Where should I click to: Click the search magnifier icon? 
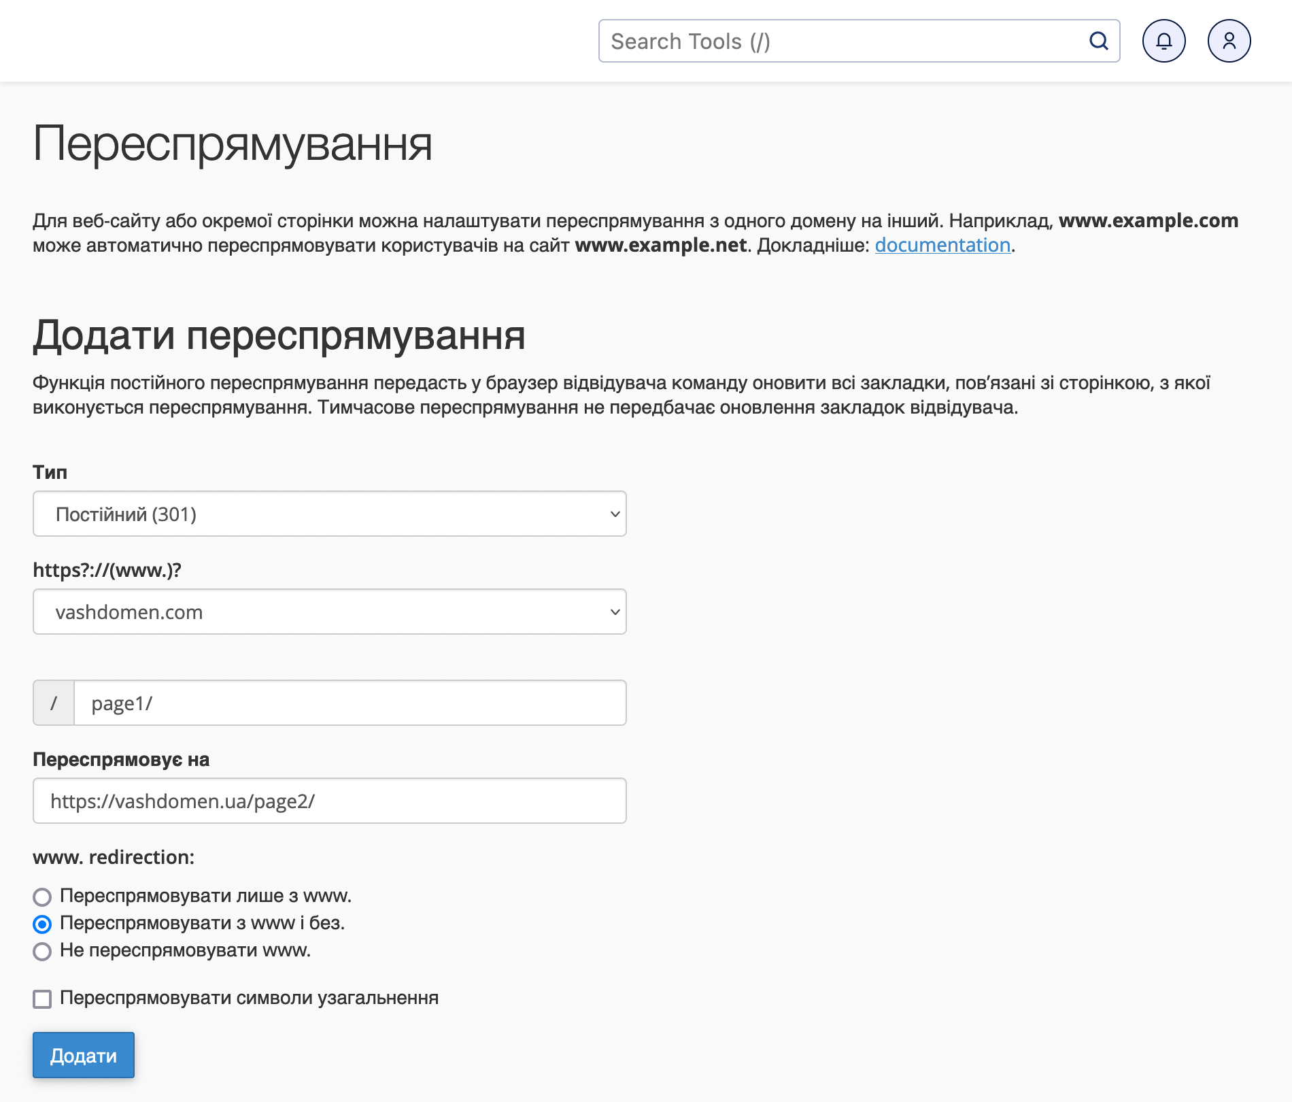pyautogui.click(x=1098, y=41)
